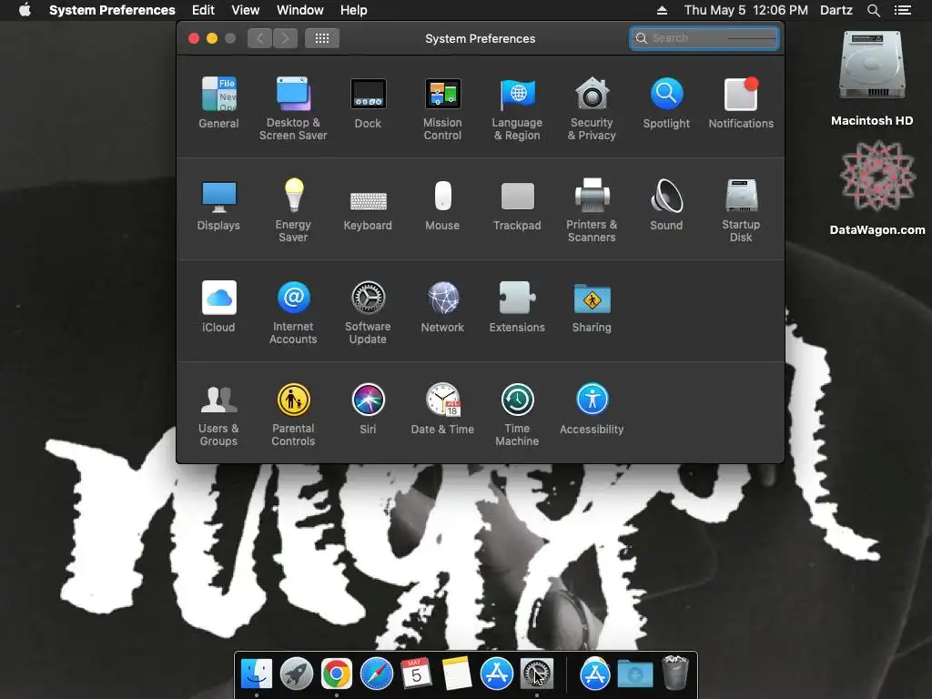Open Siri preferences
This screenshot has width=932, height=699.
coord(368,409)
